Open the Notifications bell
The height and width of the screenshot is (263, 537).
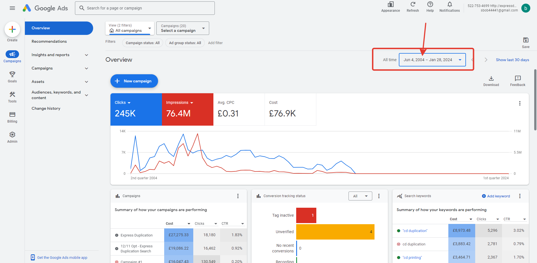[450, 4]
